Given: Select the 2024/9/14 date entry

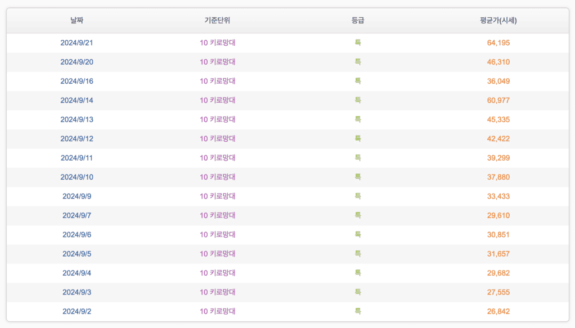Looking at the screenshot, I should pos(76,100).
